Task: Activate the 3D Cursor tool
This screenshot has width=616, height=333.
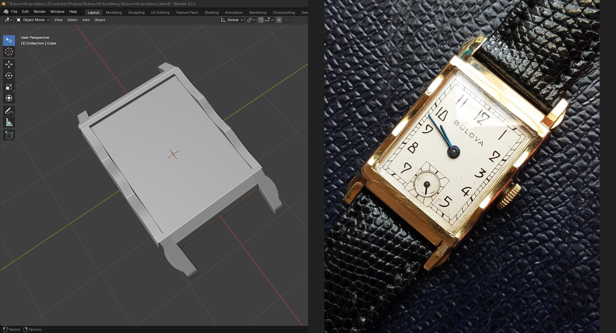Action: click(x=9, y=52)
